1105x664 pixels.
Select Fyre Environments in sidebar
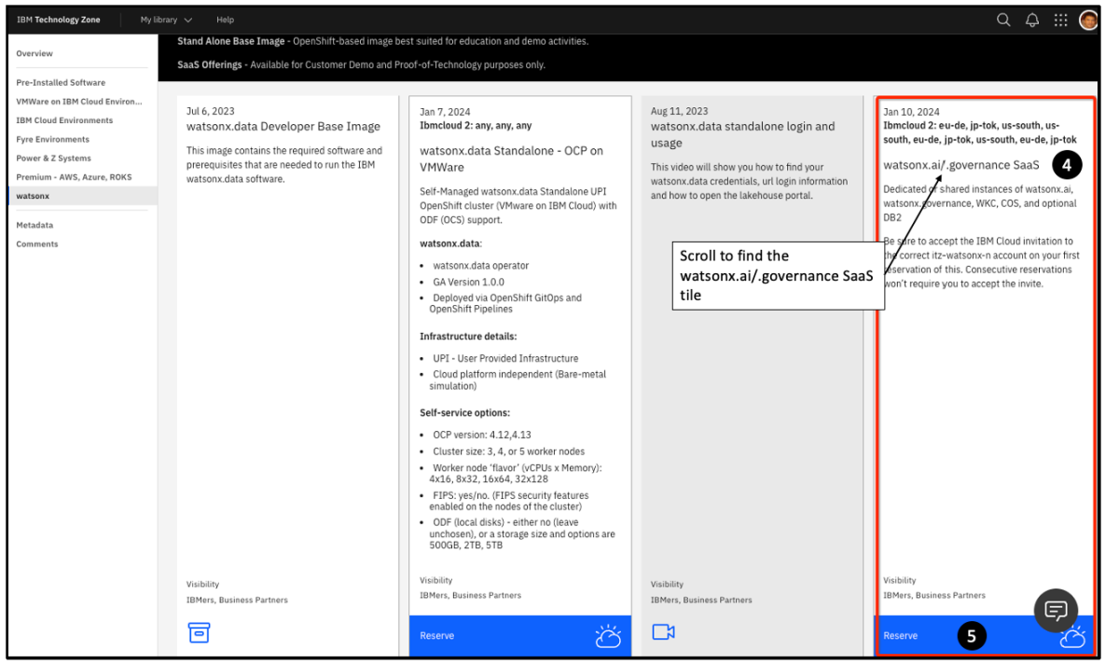pos(53,140)
